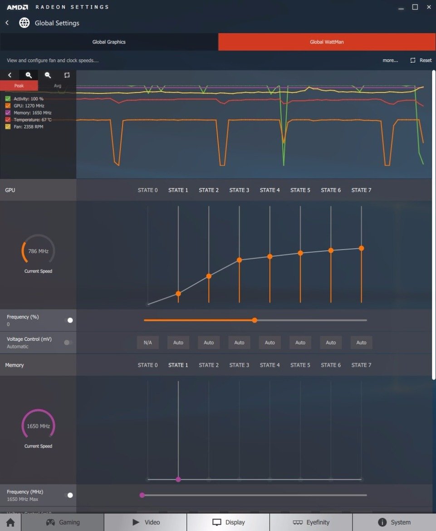436x531 pixels.
Task: Open the Display section
Action: click(229, 522)
